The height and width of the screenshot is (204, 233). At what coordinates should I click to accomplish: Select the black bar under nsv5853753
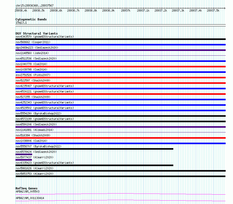point(120,176)
